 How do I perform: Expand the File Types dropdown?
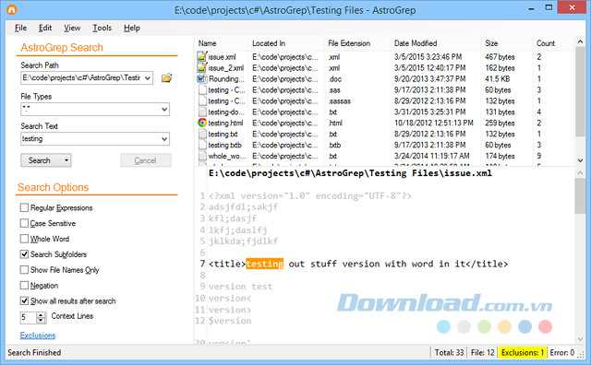click(164, 109)
